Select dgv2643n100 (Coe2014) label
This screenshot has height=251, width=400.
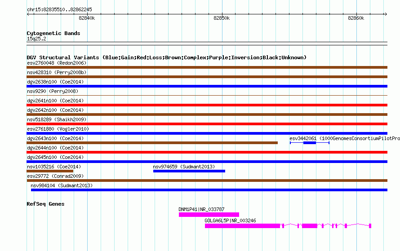click(55, 138)
